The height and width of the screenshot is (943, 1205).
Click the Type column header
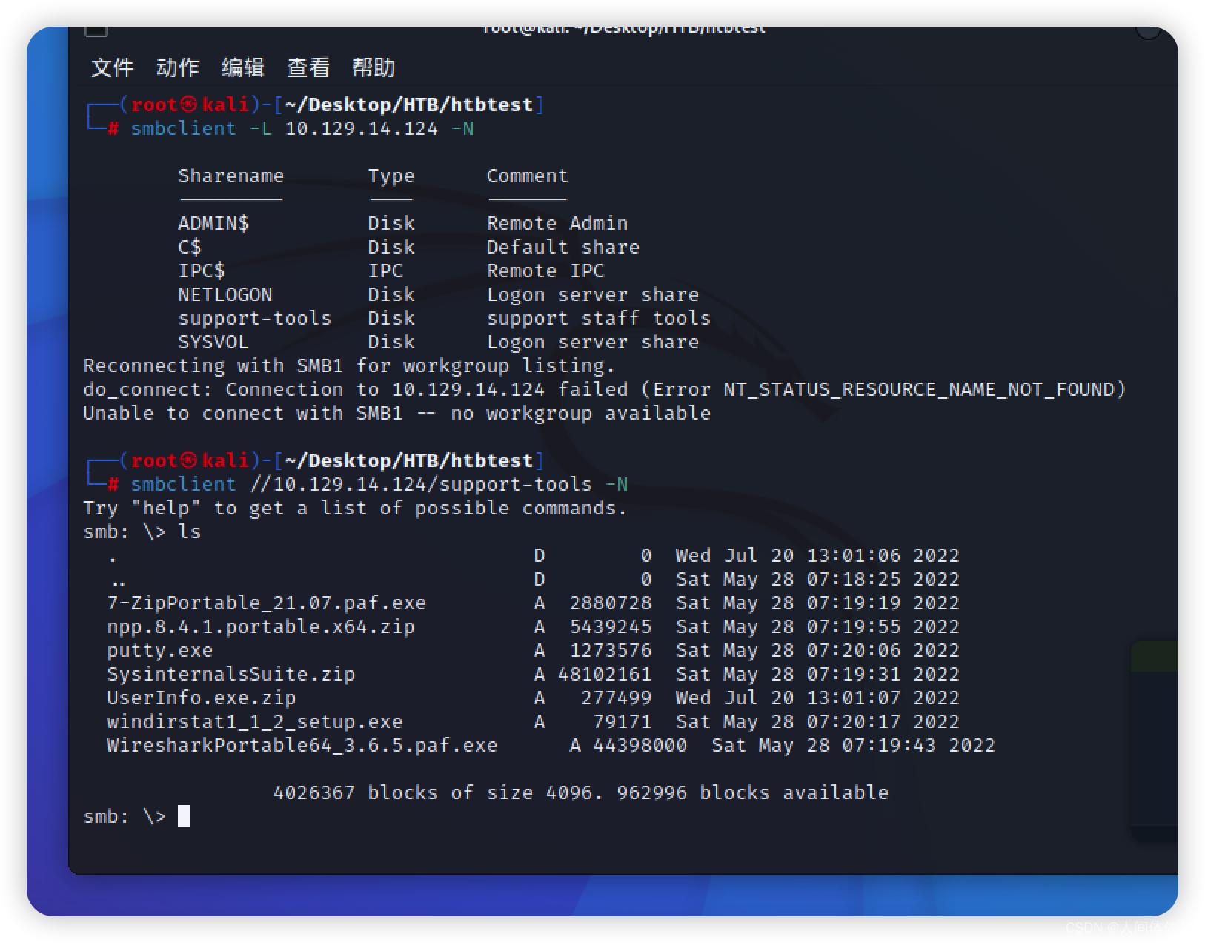(x=391, y=176)
